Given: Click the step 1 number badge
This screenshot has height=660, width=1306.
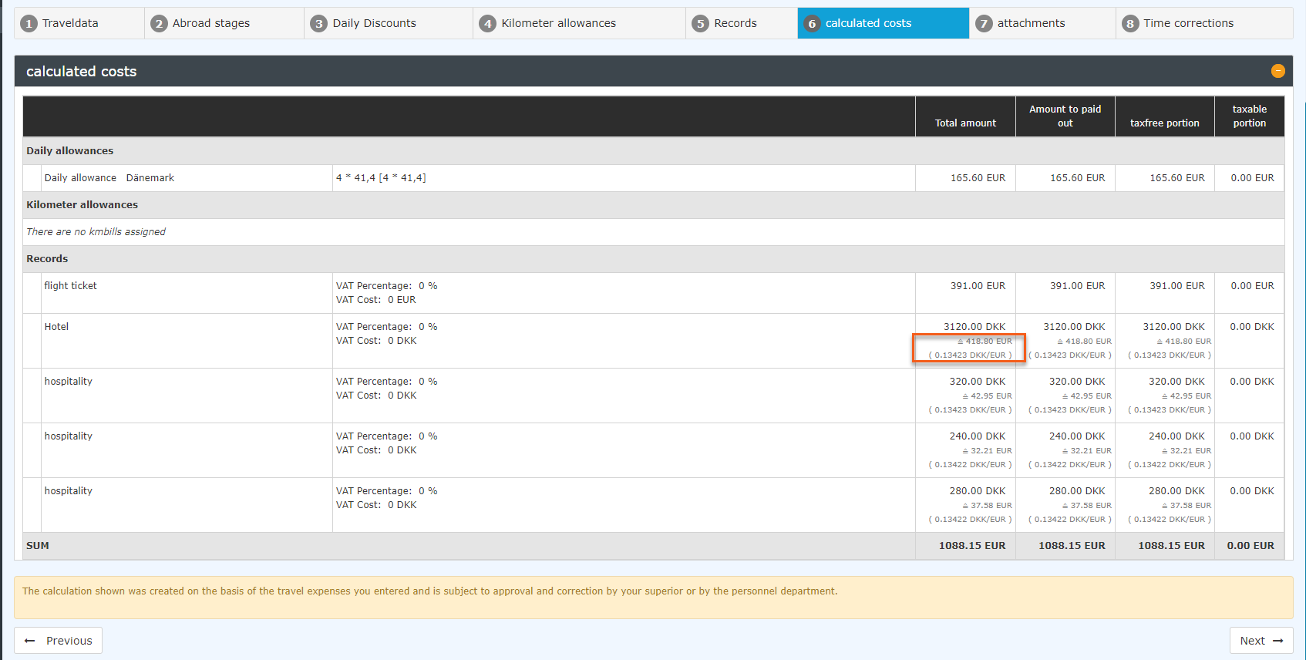Looking at the screenshot, I should (x=29, y=24).
